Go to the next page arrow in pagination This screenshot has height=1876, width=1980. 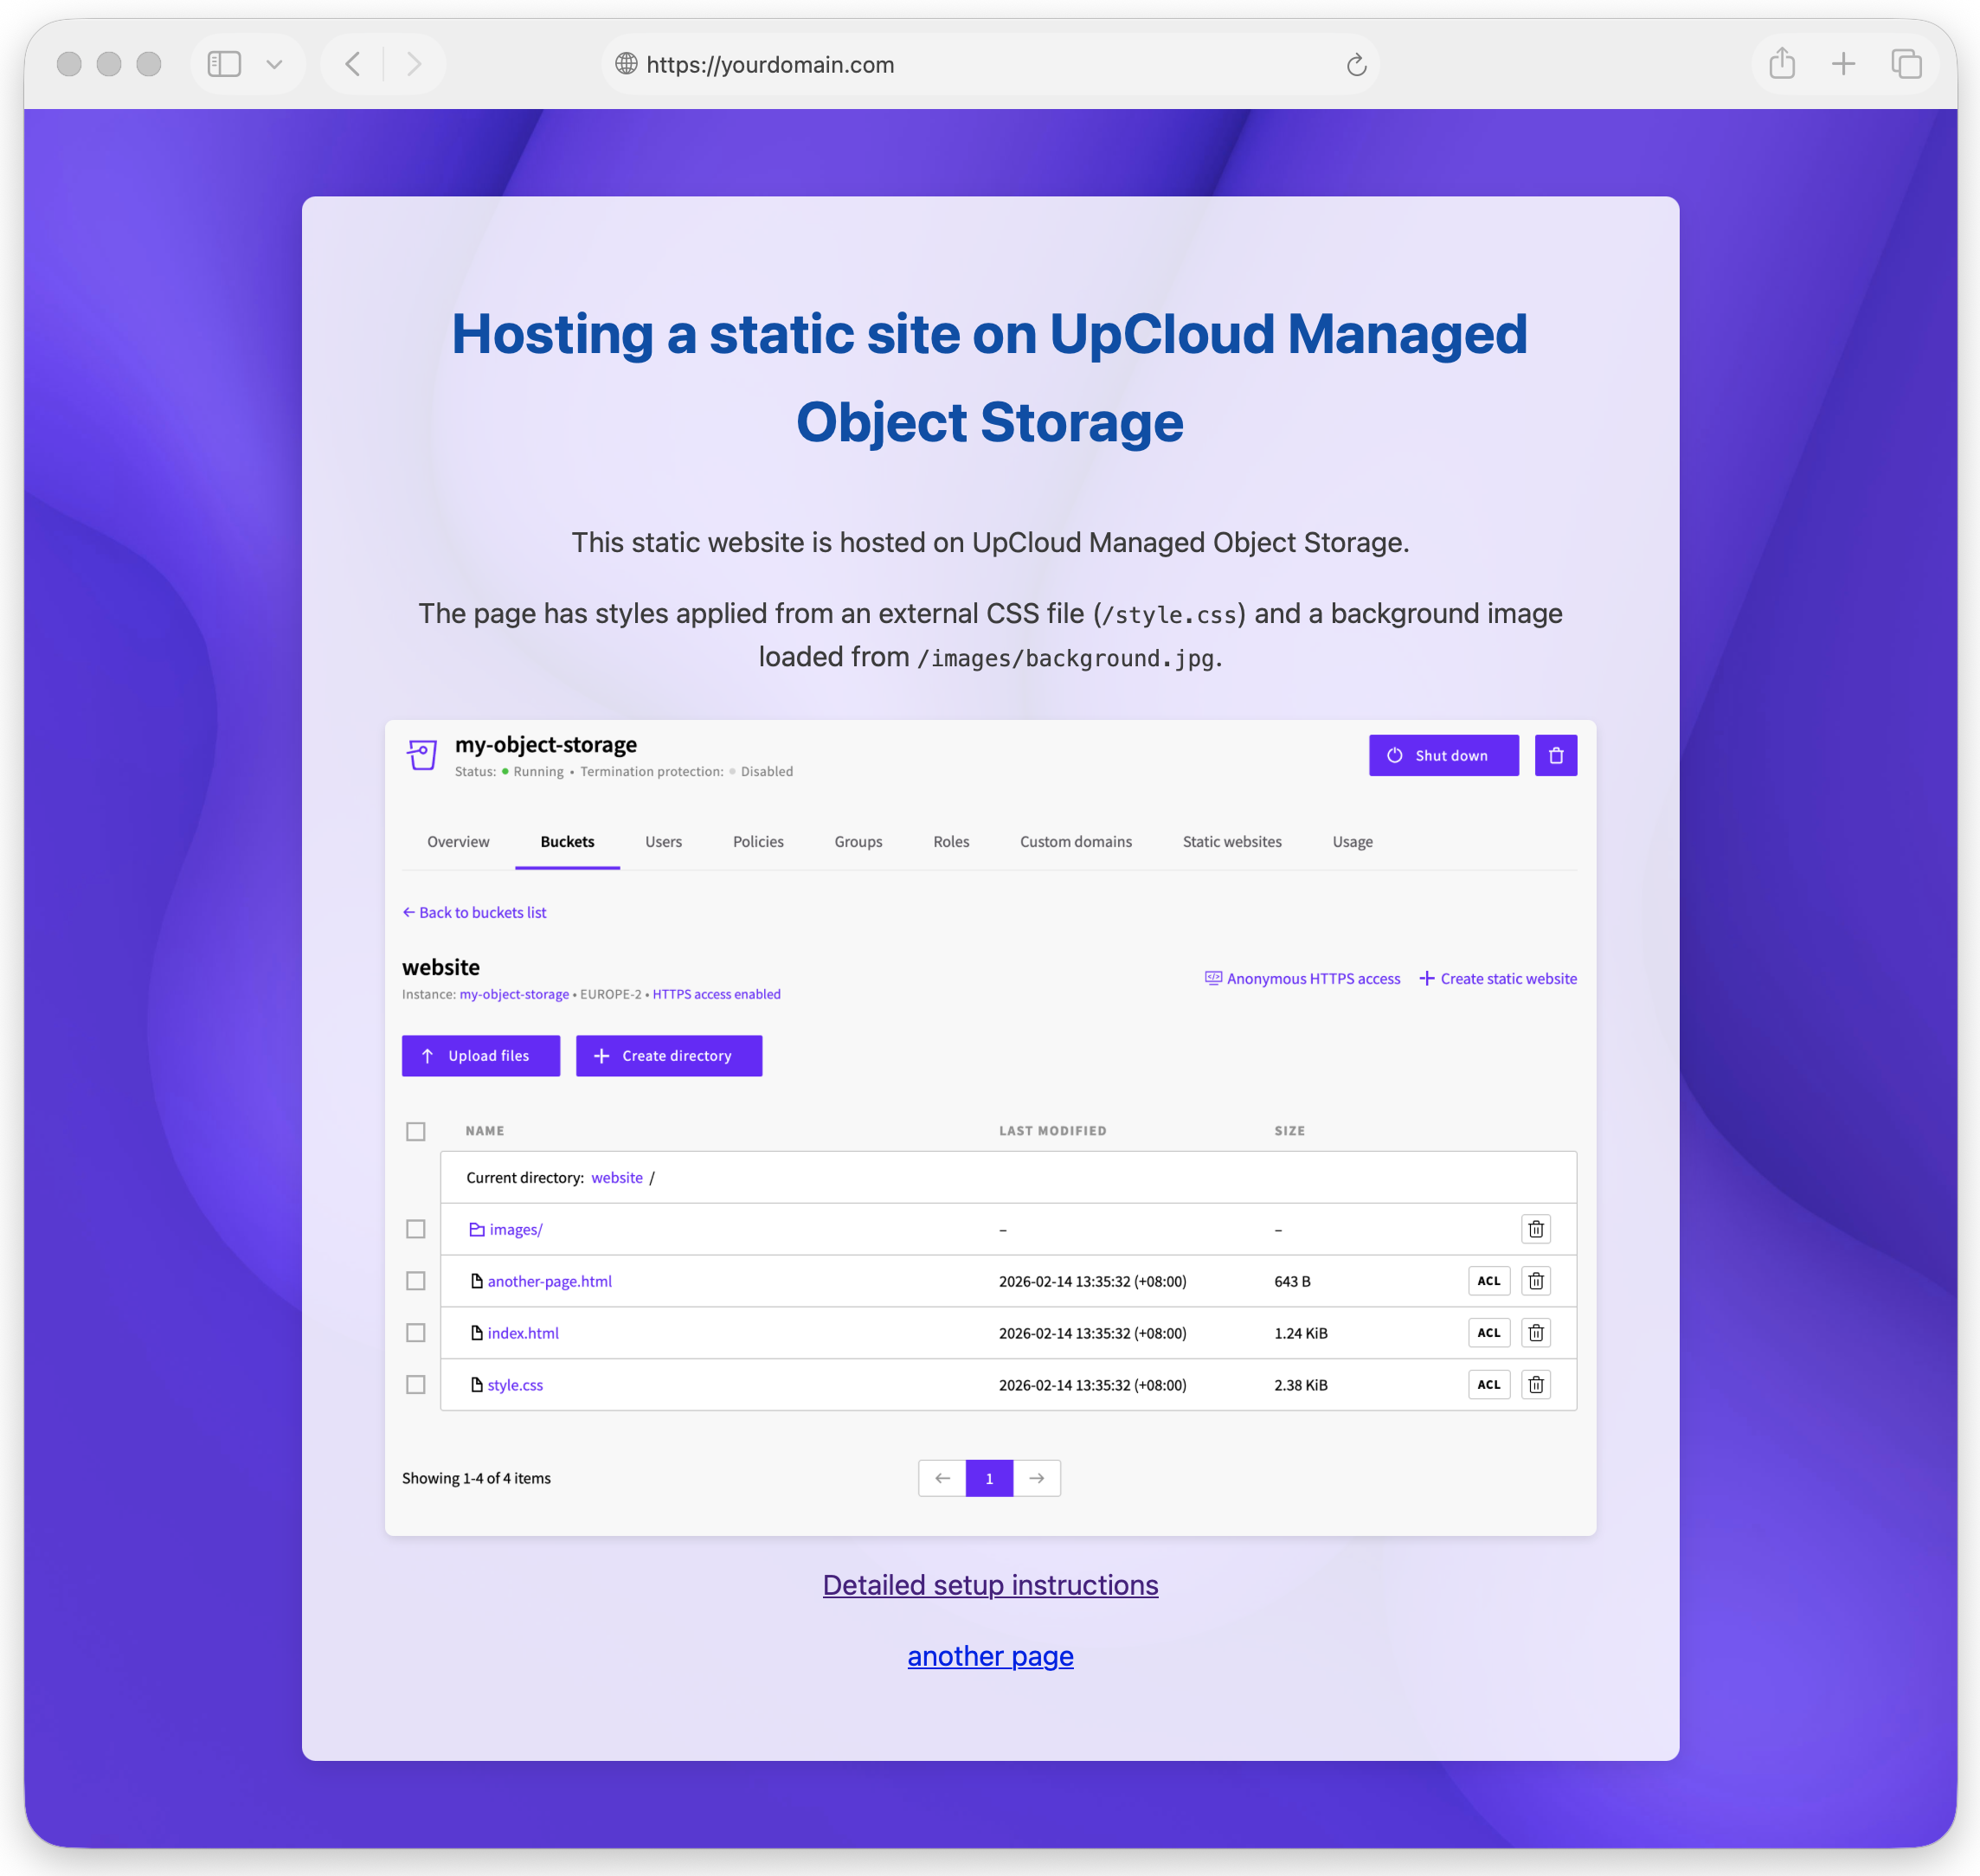tap(1037, 1478)
